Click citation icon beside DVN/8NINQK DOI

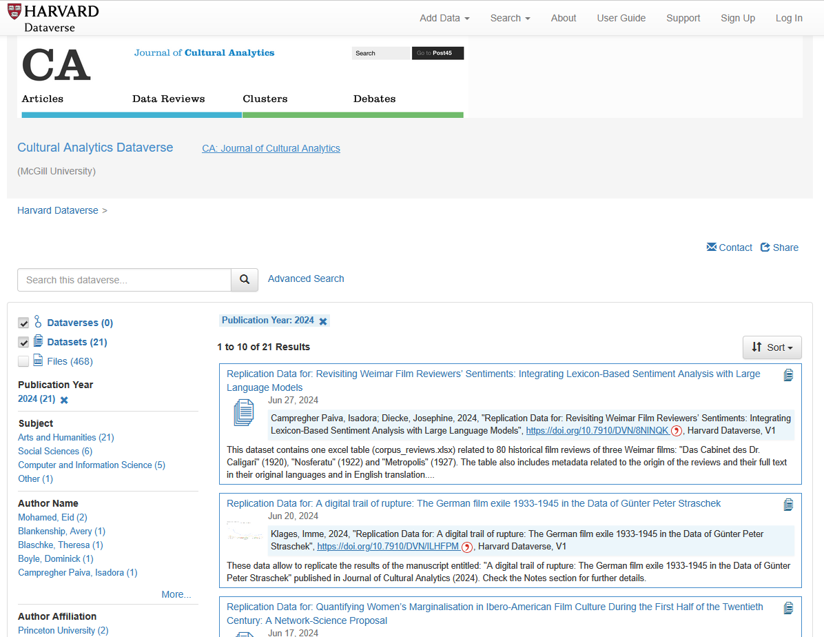point(677,431)
